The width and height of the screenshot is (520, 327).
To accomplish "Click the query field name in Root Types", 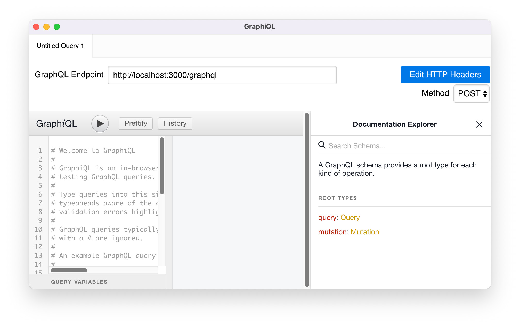I will pos(327,218).
